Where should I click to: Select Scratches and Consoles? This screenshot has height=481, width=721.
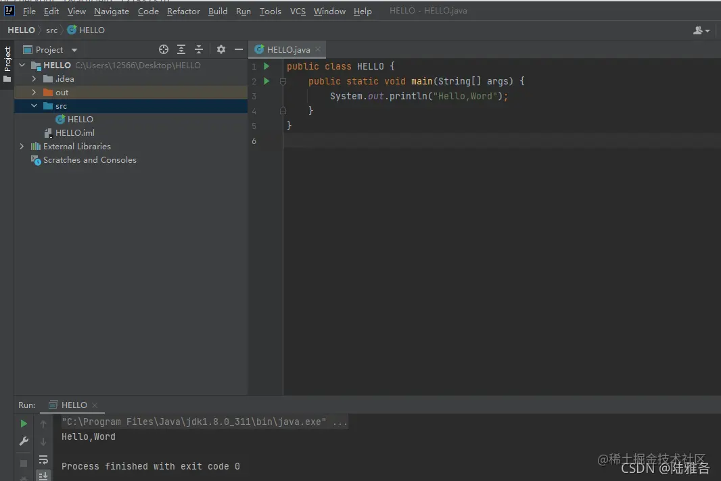(84, 160)
